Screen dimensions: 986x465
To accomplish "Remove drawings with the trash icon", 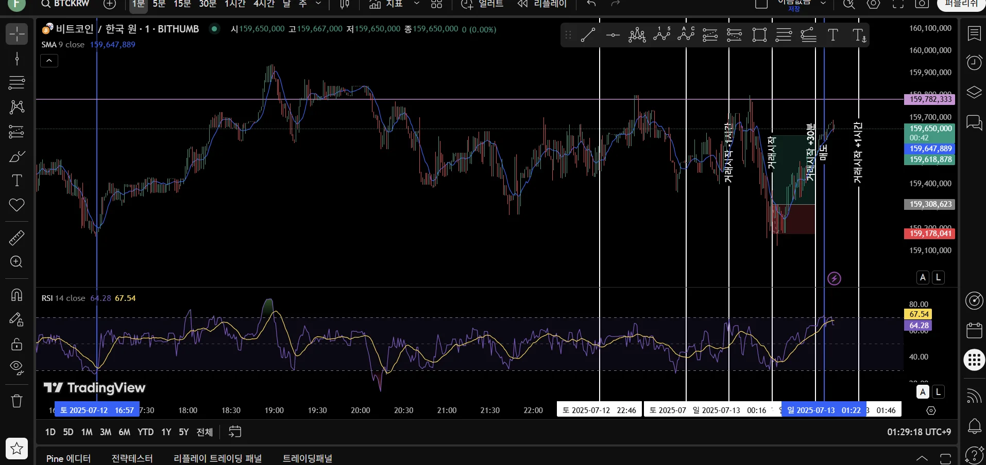I will point(16,401).
